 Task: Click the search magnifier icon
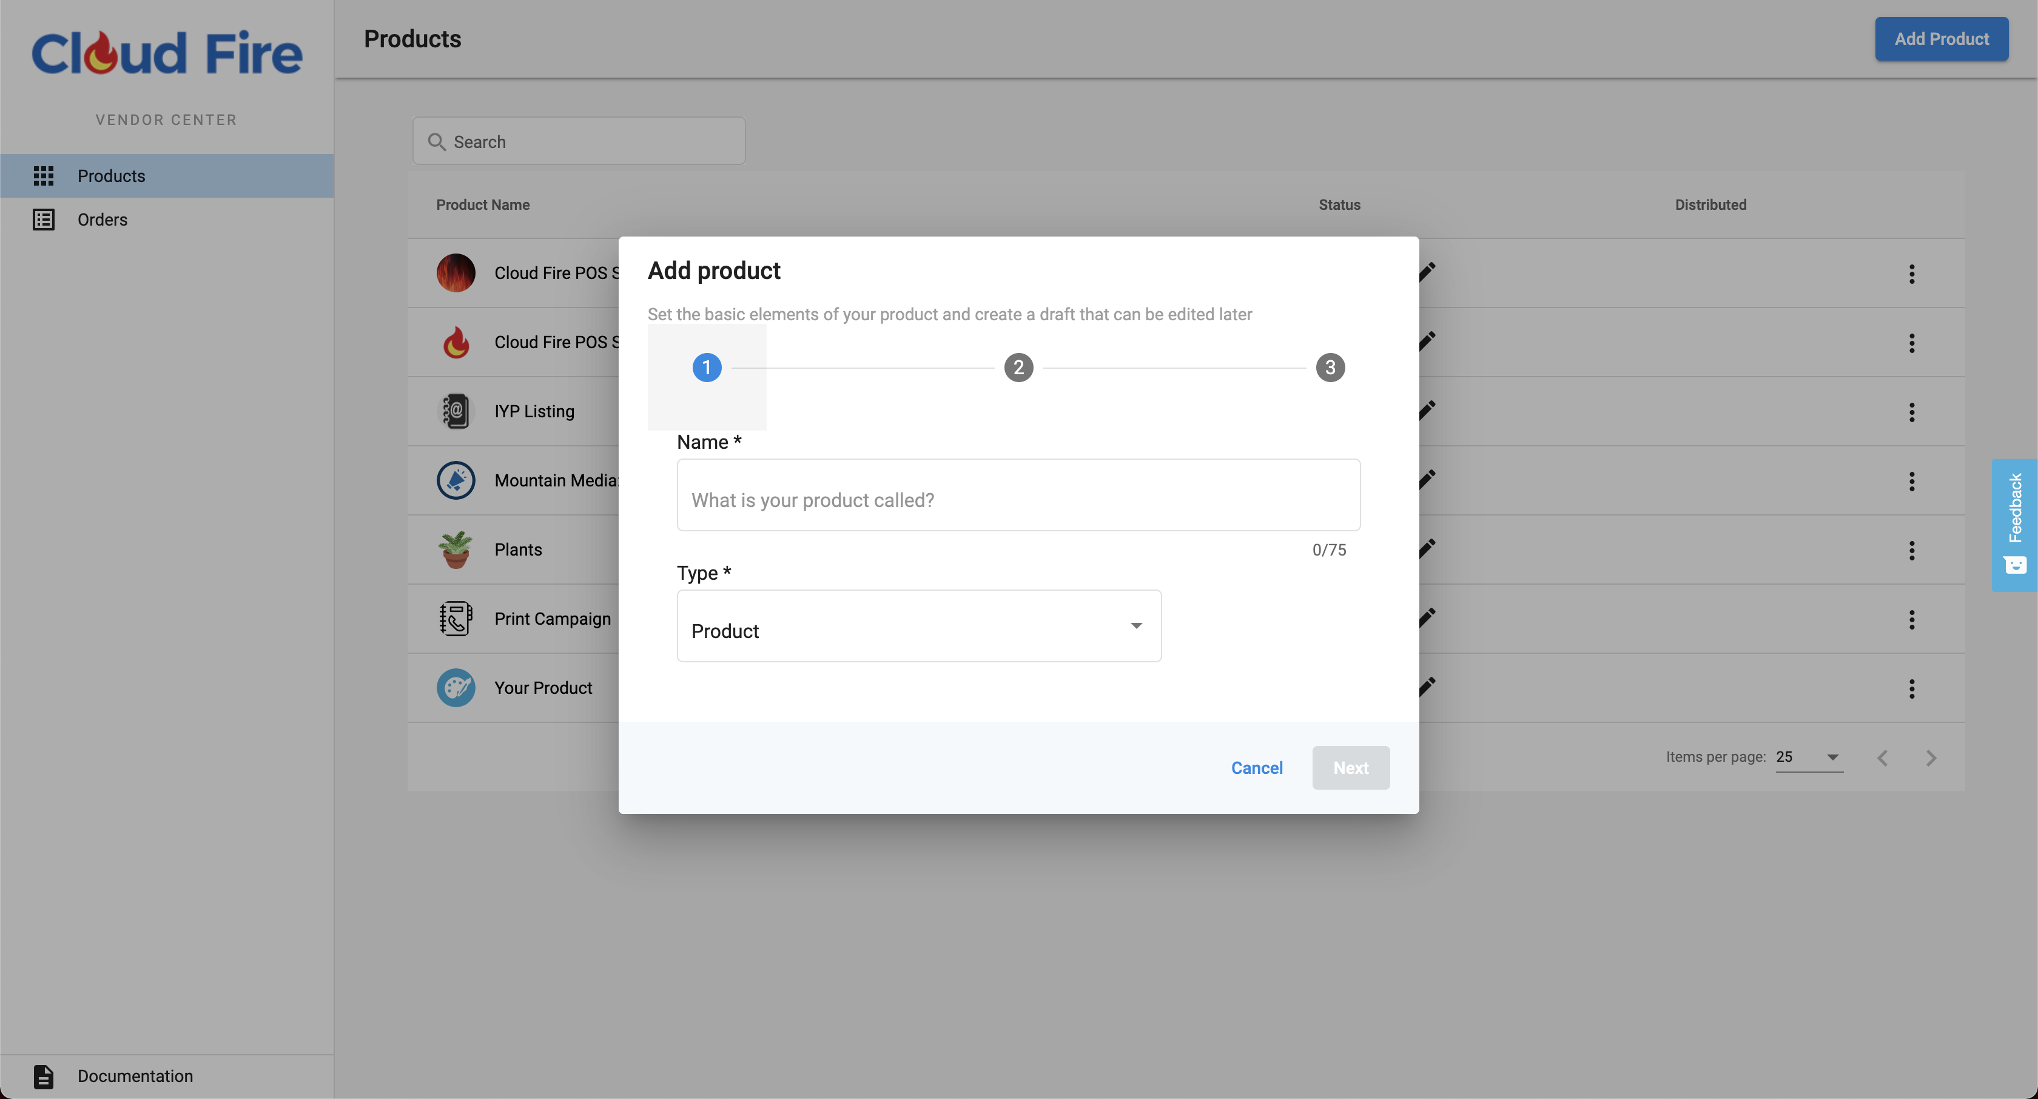click(x=436, y=142)
